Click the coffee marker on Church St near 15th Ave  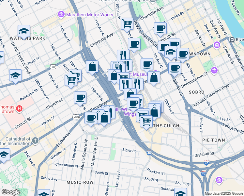(80, 97)
